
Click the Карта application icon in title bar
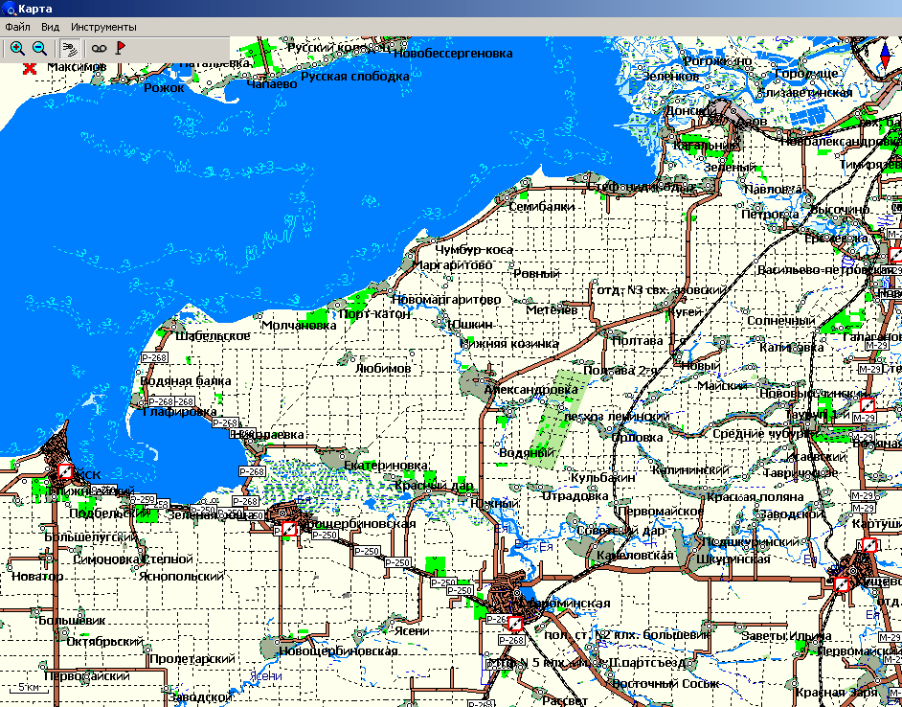(x=10, y=9)
